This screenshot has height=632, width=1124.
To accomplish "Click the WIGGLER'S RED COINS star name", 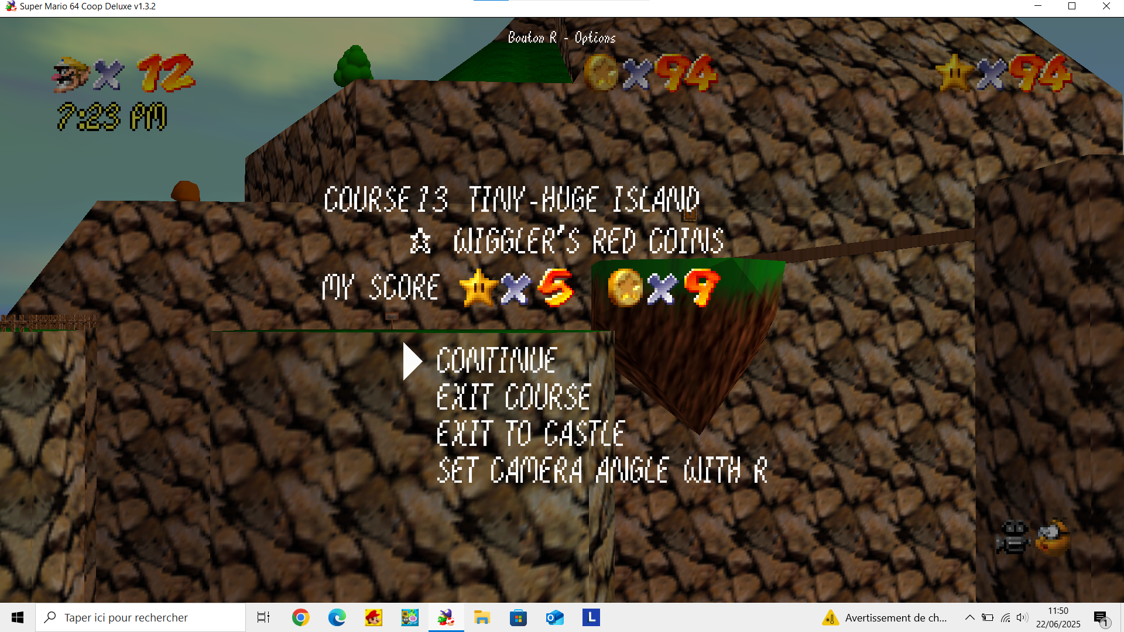I will (x=588, y=241).
